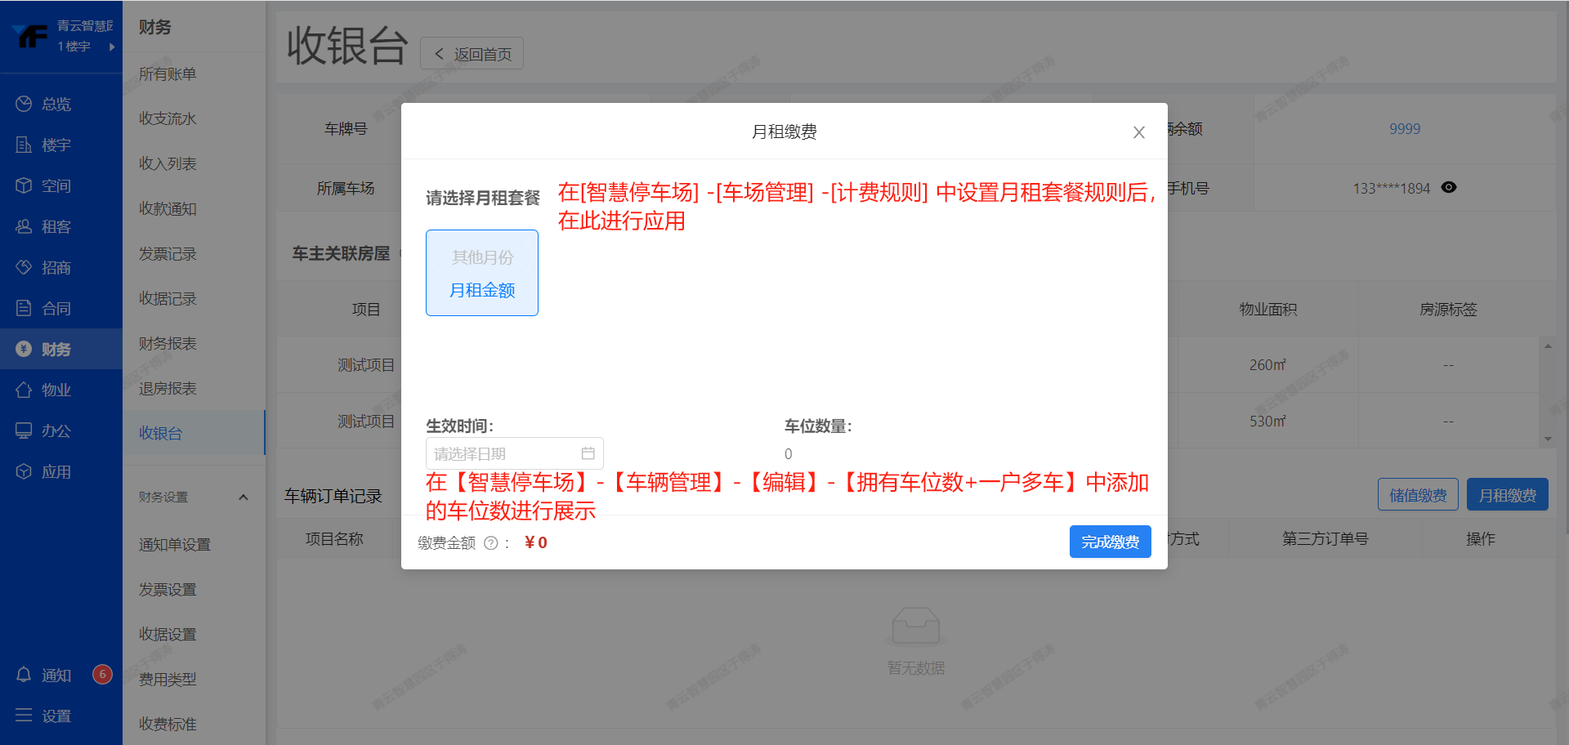Viewport: 1569px width, 745px height.
Task: Click the calendar icon in date field
Action: pyautogui.click(x=588, y=453)
